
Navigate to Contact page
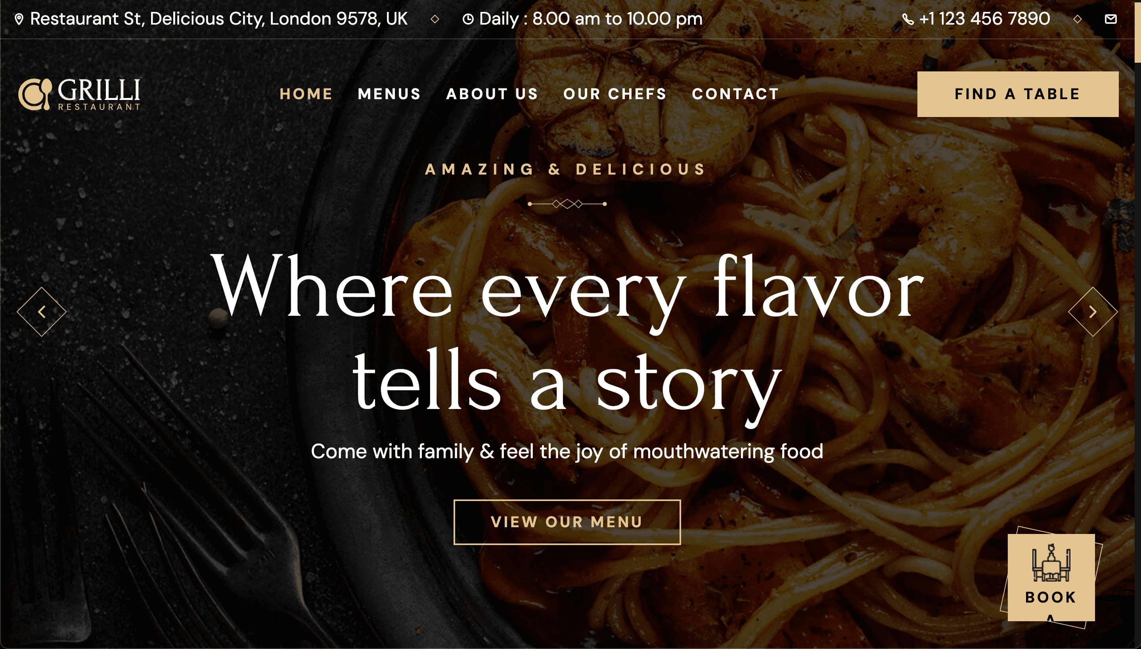[735, 94]
